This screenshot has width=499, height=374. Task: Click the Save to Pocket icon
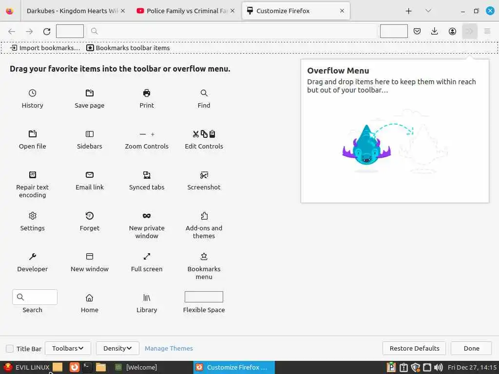417,31
